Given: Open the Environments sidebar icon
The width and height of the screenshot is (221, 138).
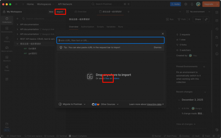Looking at the screenshot, I should 7,30.
